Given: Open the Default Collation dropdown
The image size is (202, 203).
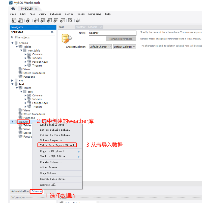Looking at the screenshot, I should (125, 47).
